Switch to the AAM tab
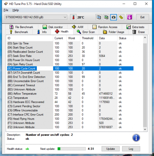 click(x=77, y=27)
